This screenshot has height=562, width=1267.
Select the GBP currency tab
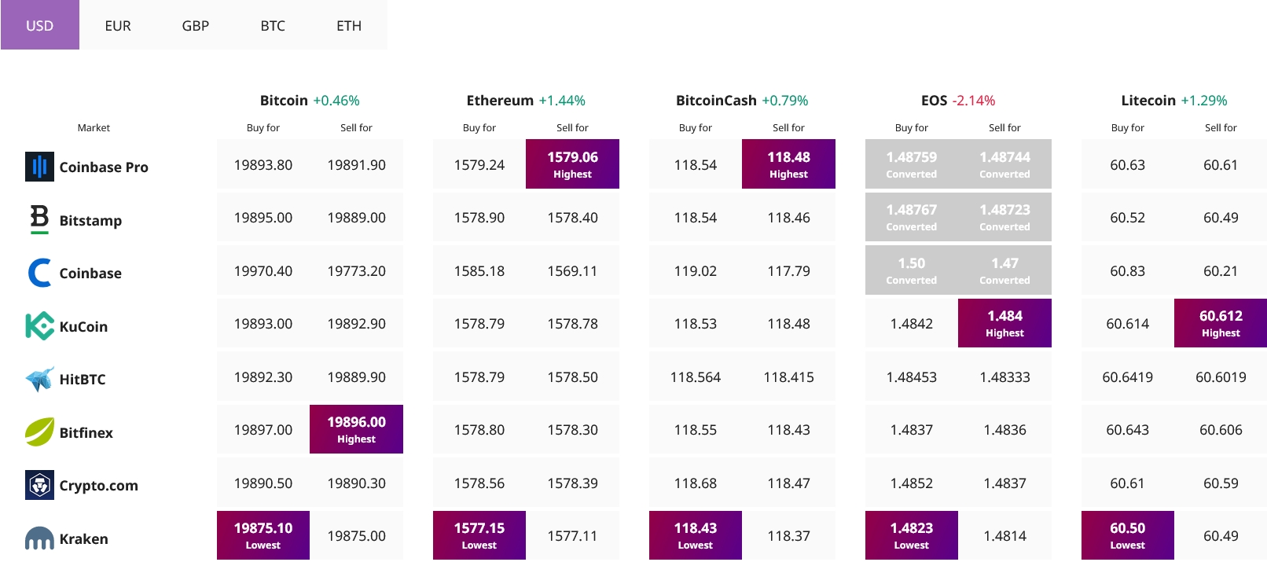pyautogui.click(x=195, y=25)
